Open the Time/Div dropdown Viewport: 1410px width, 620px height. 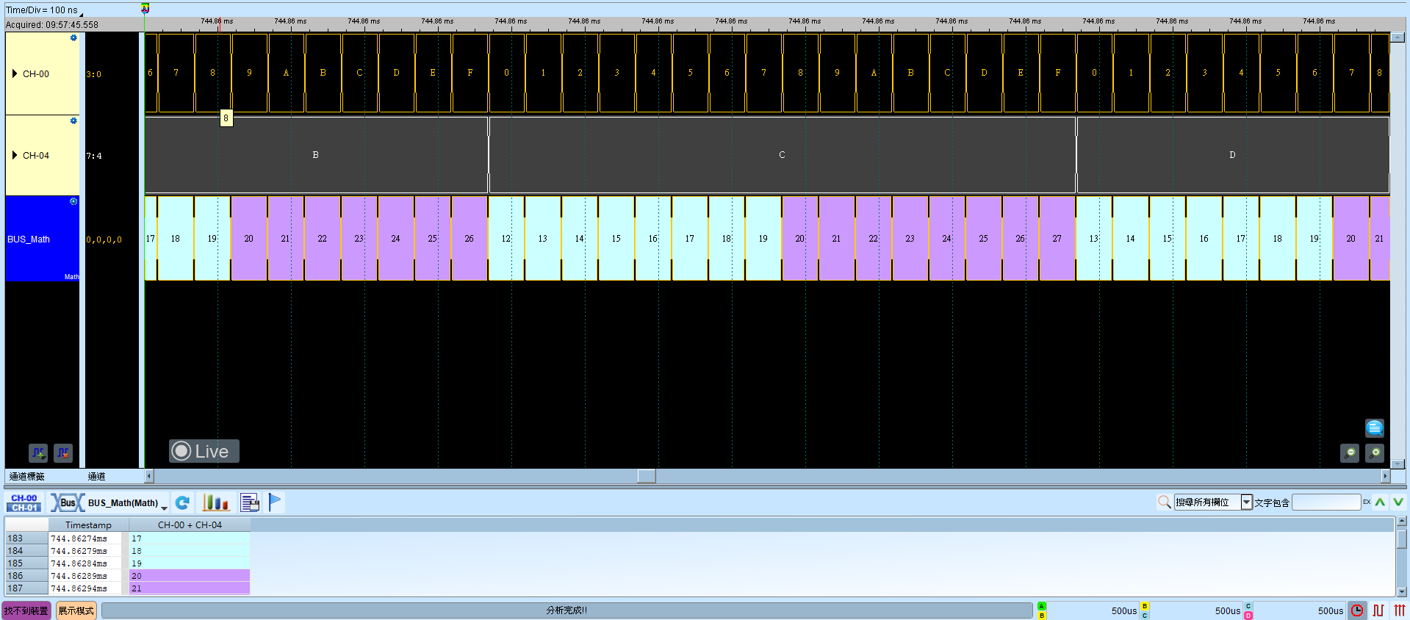coord(82,14)
